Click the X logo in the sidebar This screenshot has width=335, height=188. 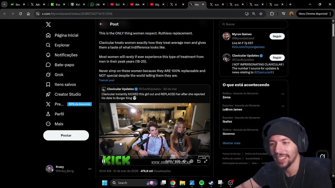48,25
